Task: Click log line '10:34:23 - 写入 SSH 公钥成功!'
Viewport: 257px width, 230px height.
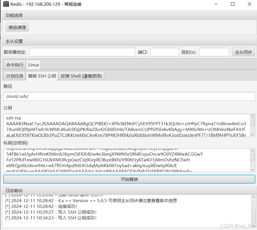Action: [x=51, y=218]
